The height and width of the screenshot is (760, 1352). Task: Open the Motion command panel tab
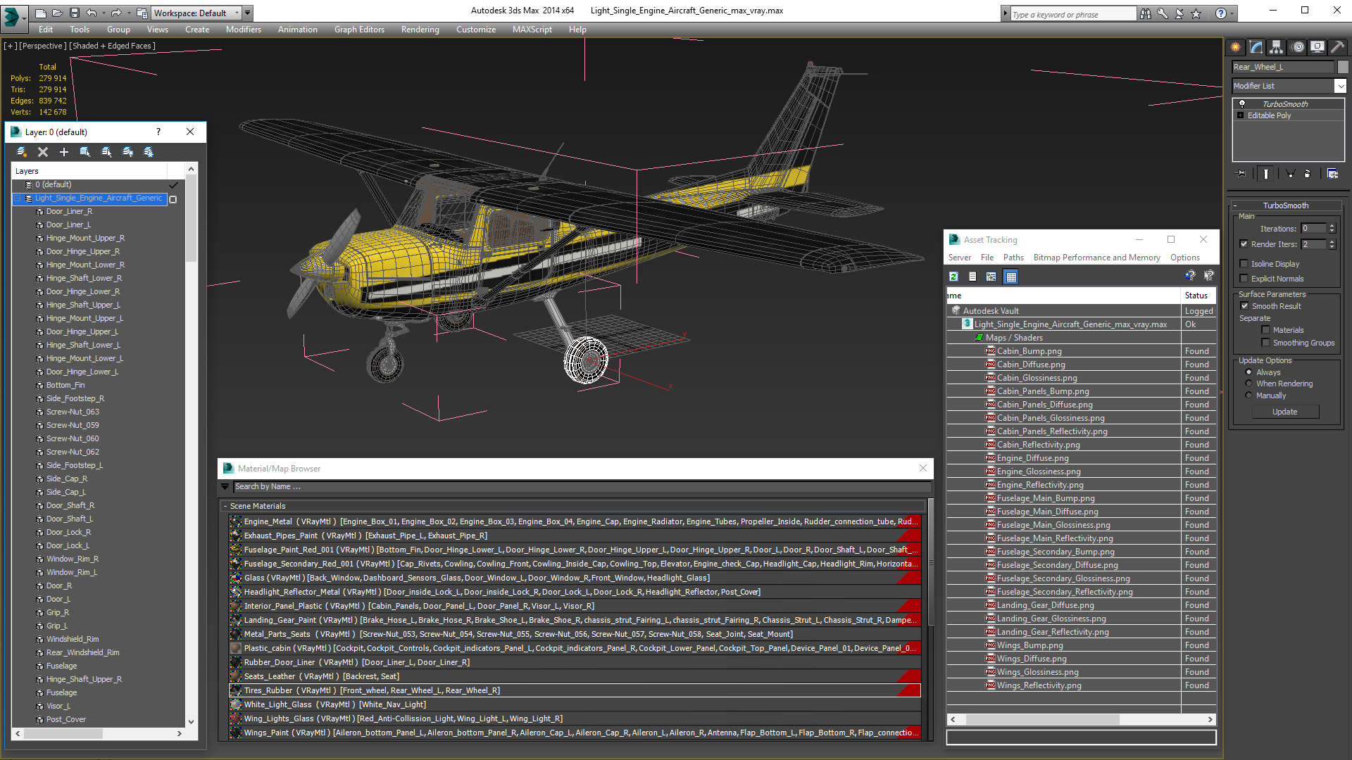pyautogui.click(x=1298, y=47)
